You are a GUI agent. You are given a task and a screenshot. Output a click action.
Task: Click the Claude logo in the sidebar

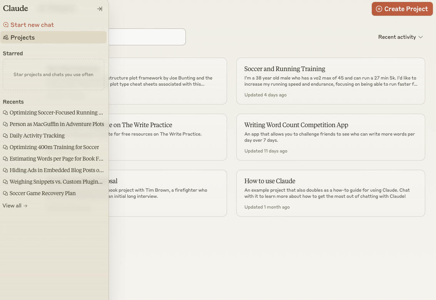click(15, 8)
